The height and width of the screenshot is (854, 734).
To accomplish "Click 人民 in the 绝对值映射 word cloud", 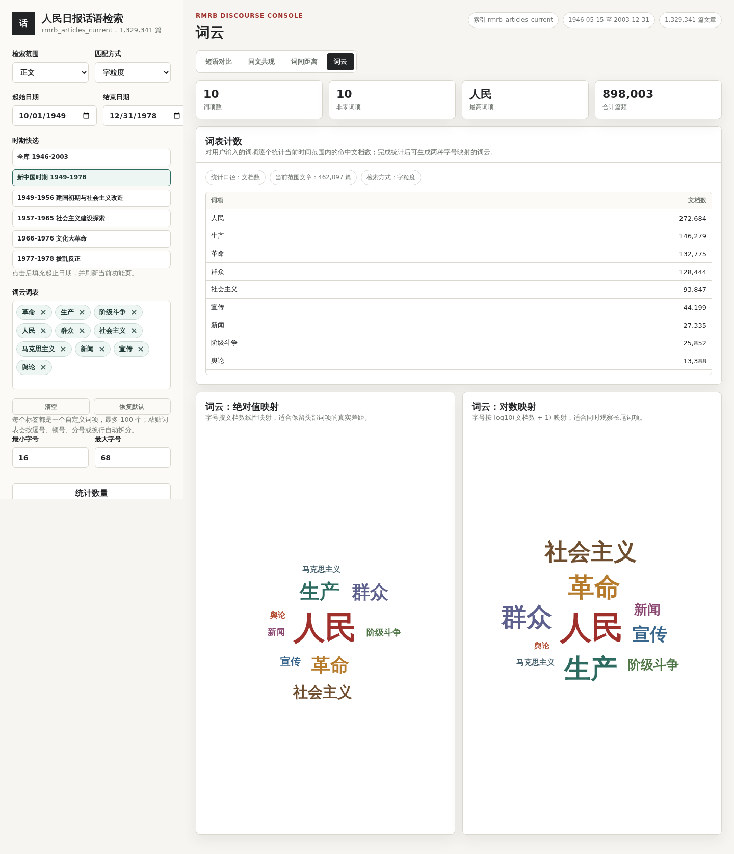I will (324, 628).
